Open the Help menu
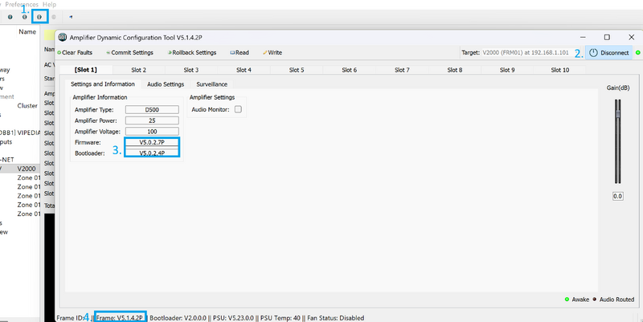Screen dimensions: 643x322 (49, 4)
